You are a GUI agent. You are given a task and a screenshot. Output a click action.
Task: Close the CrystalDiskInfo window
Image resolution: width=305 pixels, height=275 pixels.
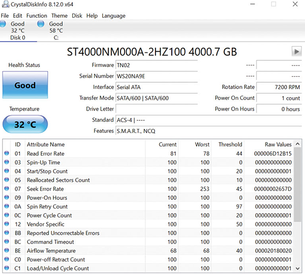[295, 4]
